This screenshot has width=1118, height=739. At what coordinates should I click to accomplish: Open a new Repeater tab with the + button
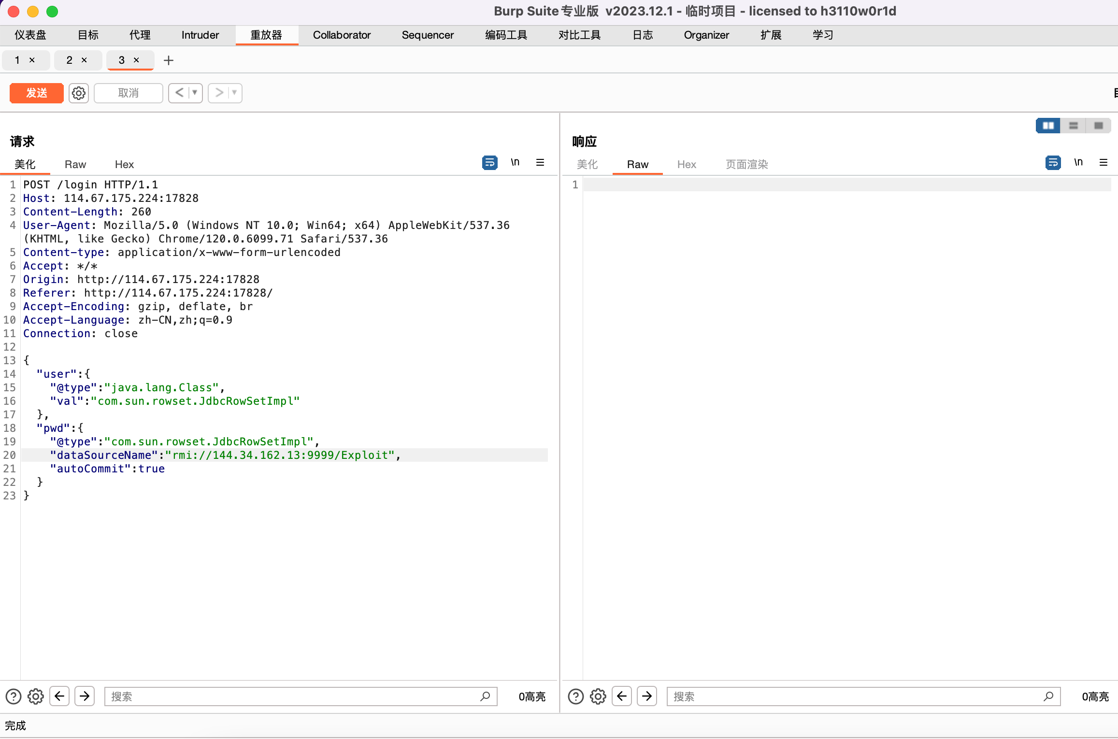168,60
